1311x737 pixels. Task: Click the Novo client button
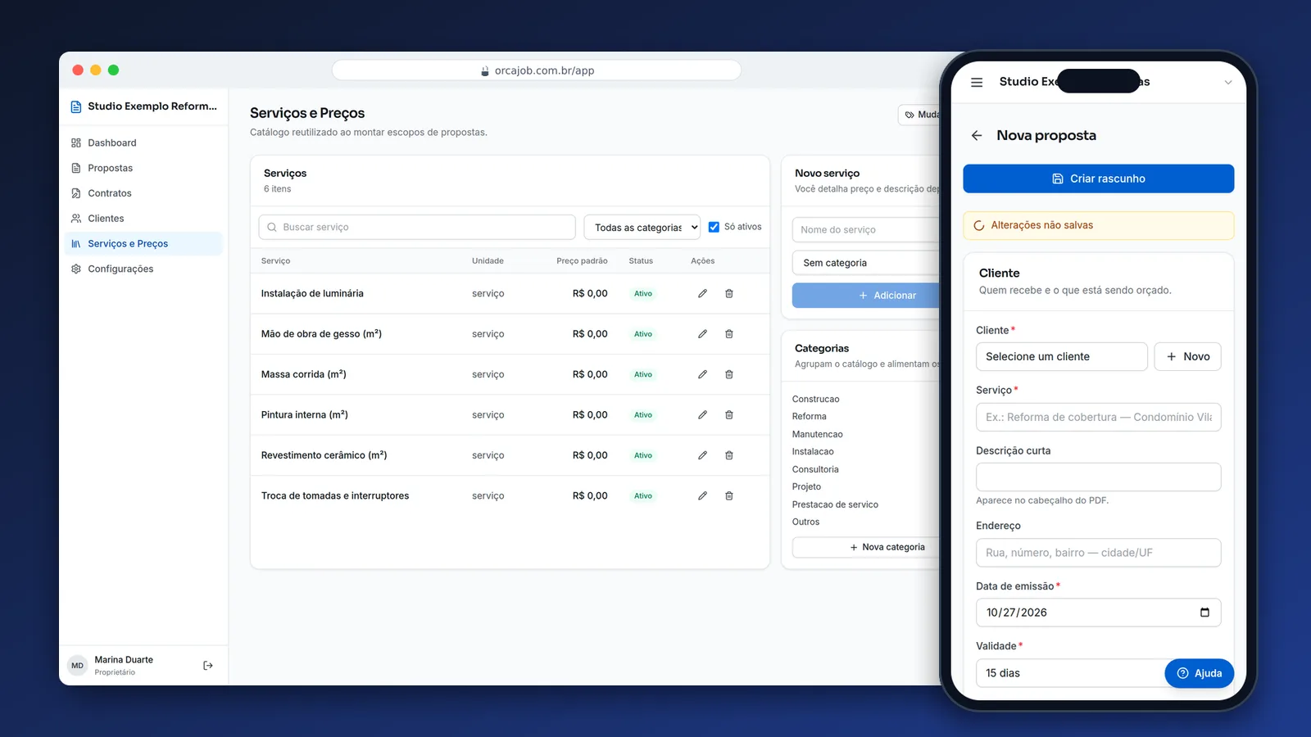click(x=1187, y=357)
